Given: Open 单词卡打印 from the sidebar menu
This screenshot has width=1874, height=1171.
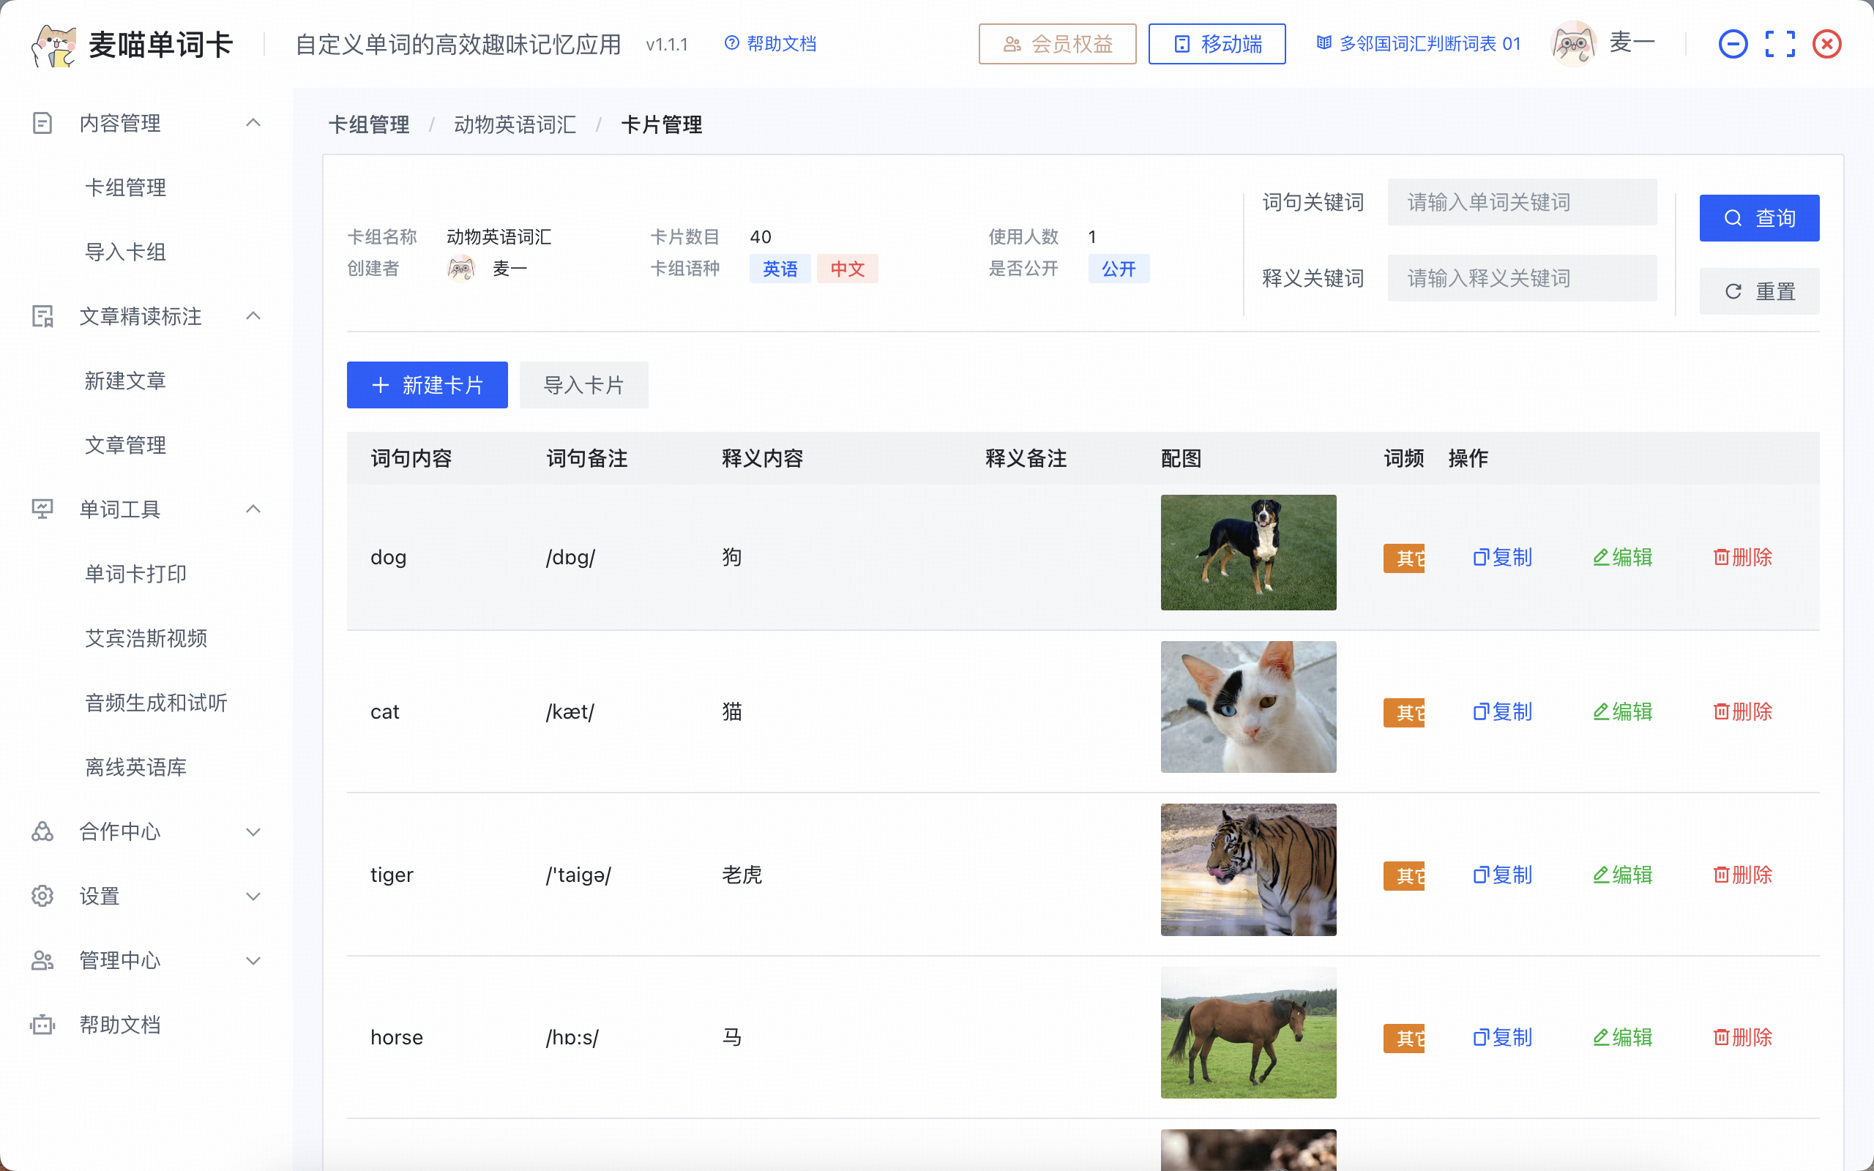Looking at the screenshot, I should coord(135,573).
